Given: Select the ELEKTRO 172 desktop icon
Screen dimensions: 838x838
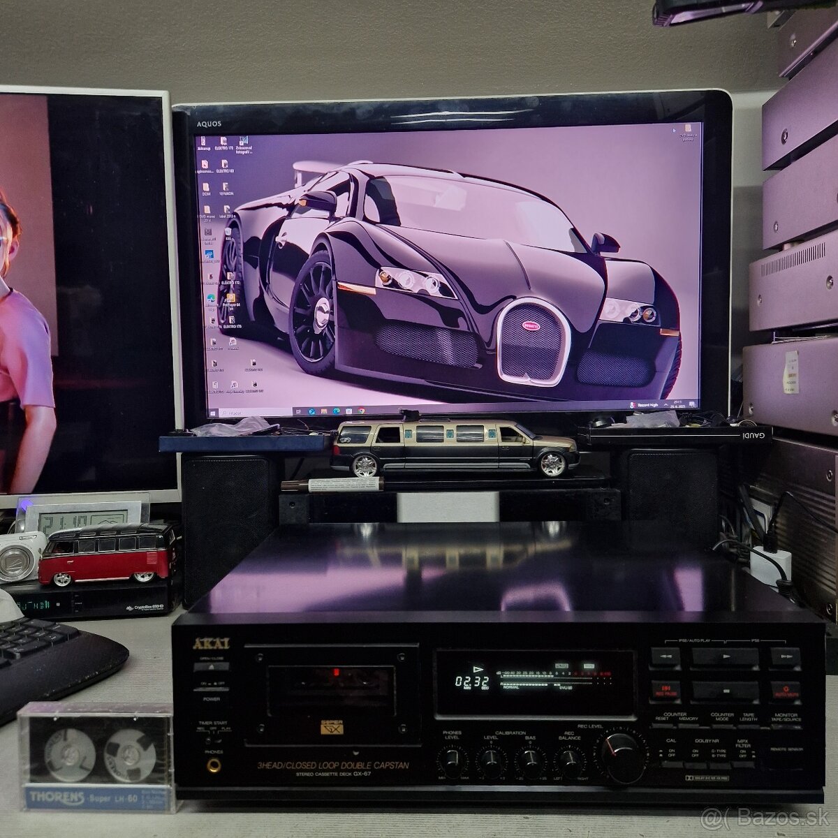Looking at the screenshot, I should [x=230, y=278].
